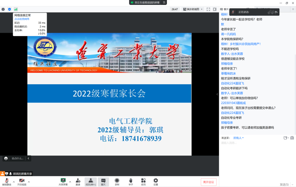The width and height of the screenshot is (296, 187).
Task: Click the chat history icon right of the folder icon
Action: 292,138
